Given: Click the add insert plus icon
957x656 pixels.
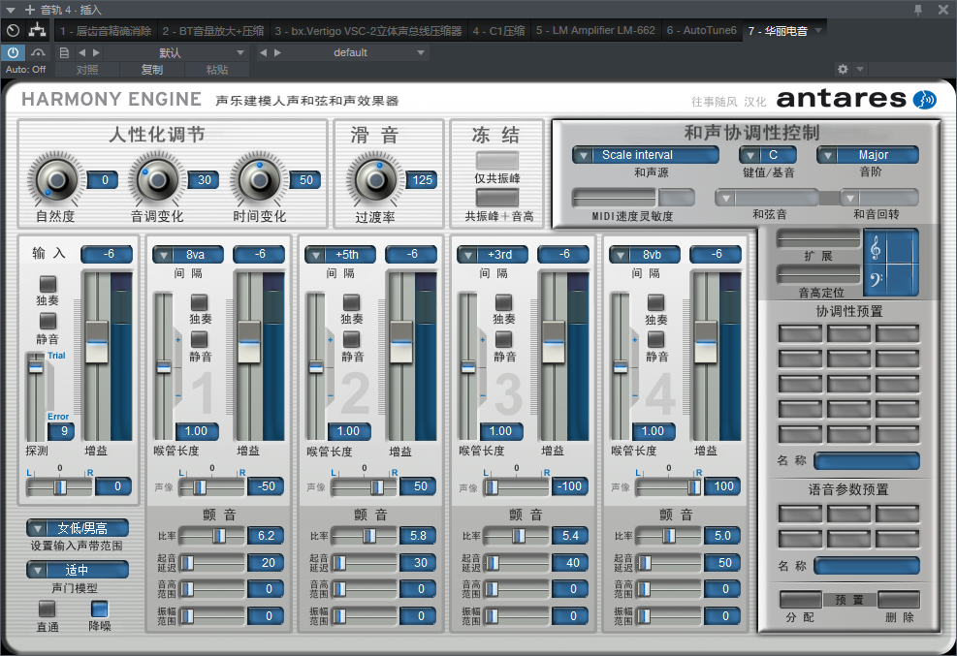Looking at the screenshot, I should (29, 9).
